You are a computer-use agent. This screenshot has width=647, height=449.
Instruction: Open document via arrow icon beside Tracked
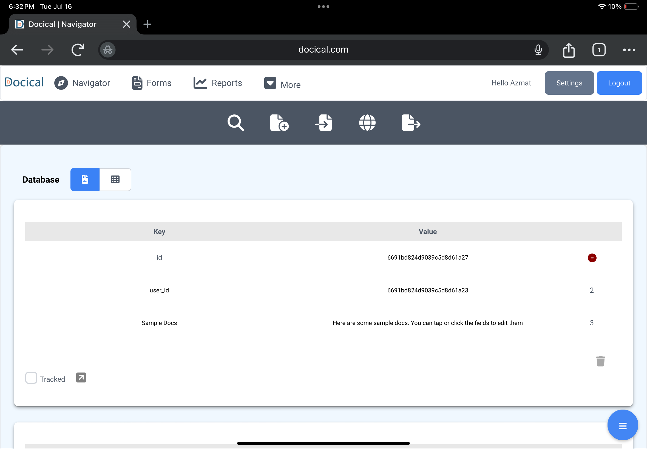click(81, 378)
